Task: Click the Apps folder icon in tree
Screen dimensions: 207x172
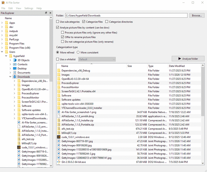Action: (x=7, y=23)
